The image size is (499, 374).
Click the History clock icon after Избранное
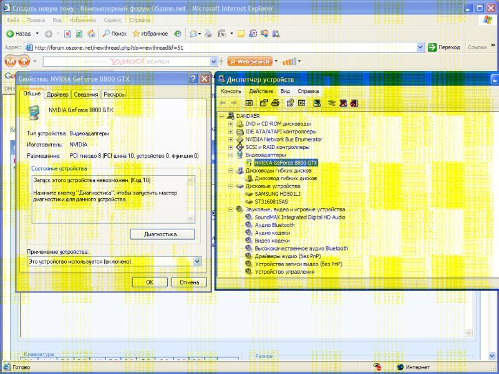[x=178, y=34]
